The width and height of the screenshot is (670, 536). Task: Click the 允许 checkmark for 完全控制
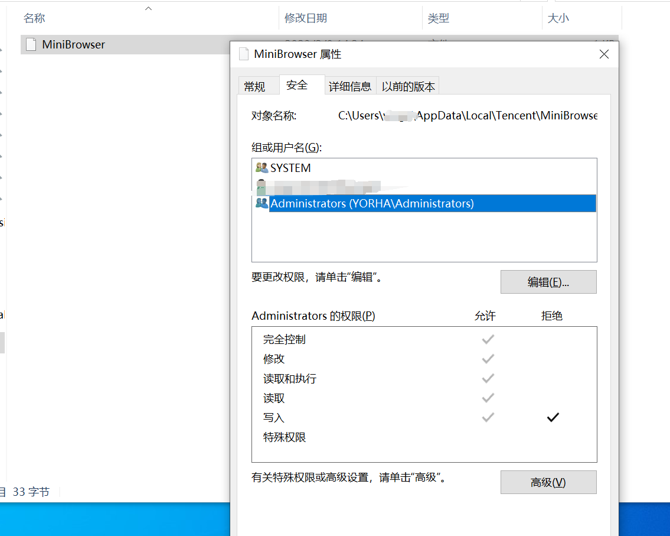[488, 339]
